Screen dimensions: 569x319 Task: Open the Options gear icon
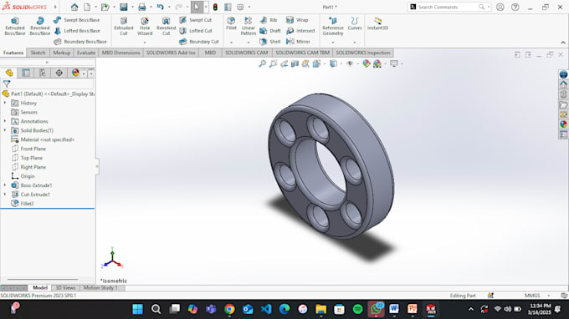240,7
